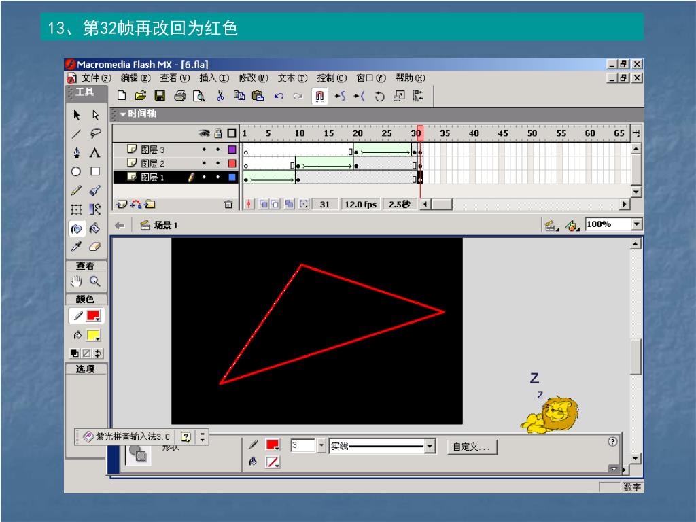Open the 修改(M) menu
This screenshot has width=696, height=522.
tap(254, 78)
